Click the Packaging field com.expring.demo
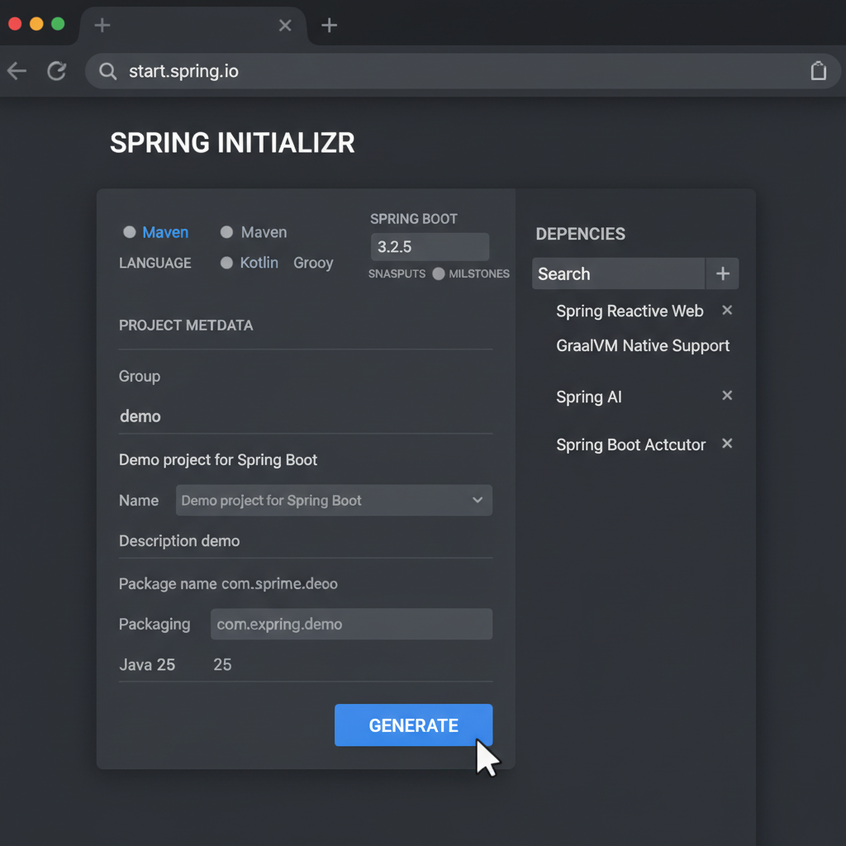This screenshot has width=846, height=846. click(351, 625)
